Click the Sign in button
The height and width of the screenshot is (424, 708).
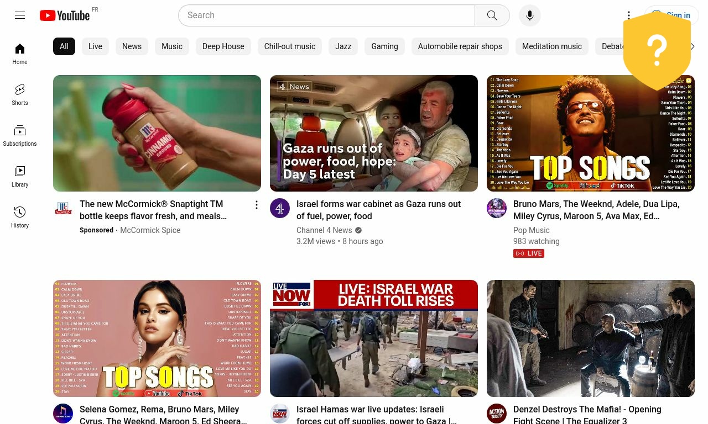(x=672, y=15)
